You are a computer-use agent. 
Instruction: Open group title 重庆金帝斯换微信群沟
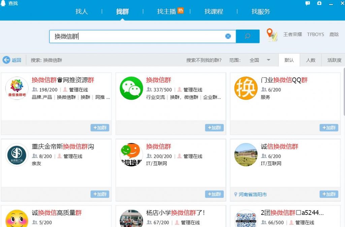coord(63,146)
